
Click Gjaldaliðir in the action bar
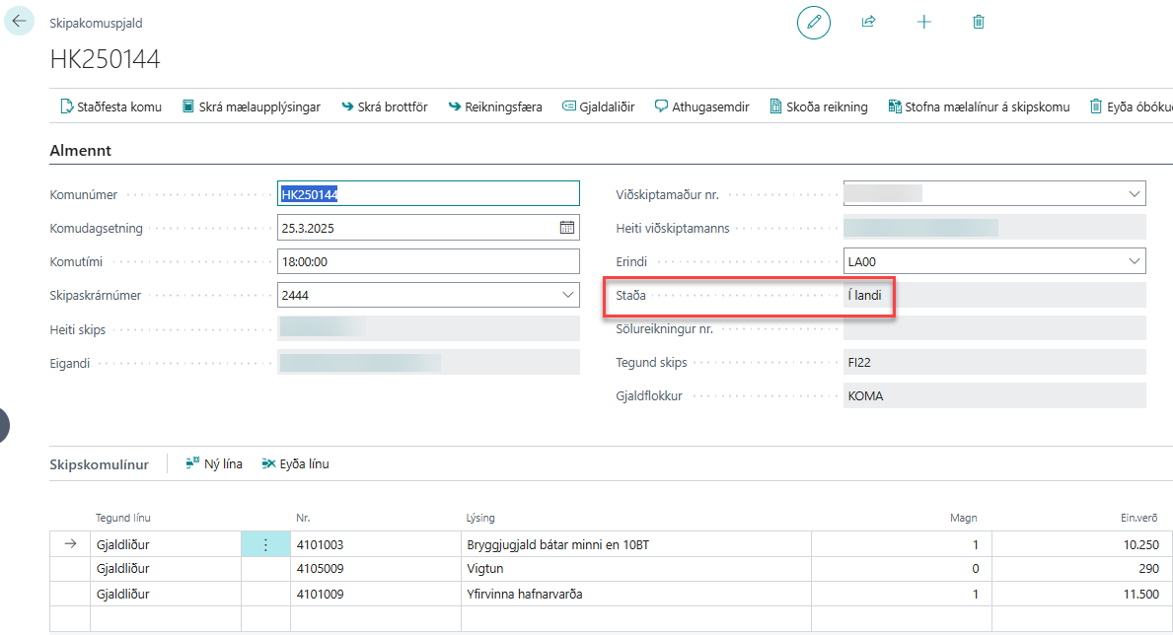coord(598,106)
